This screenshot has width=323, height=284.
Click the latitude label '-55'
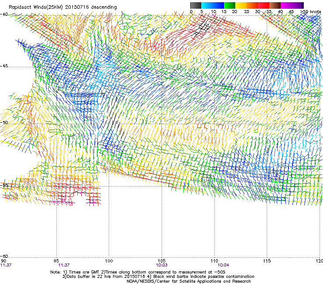(x=4, y=185)
